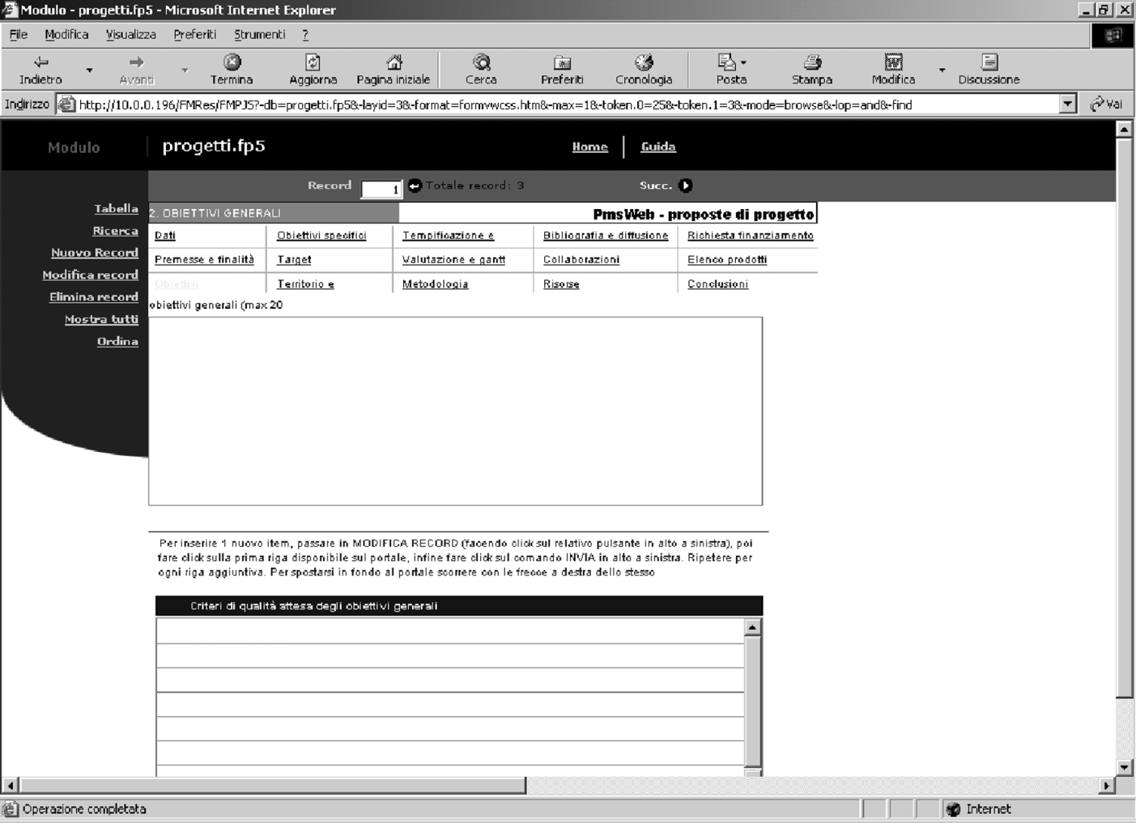Open the Conclusioni section link
The height and width of the screenshot is (823, 1136).
tap(717, 284)
